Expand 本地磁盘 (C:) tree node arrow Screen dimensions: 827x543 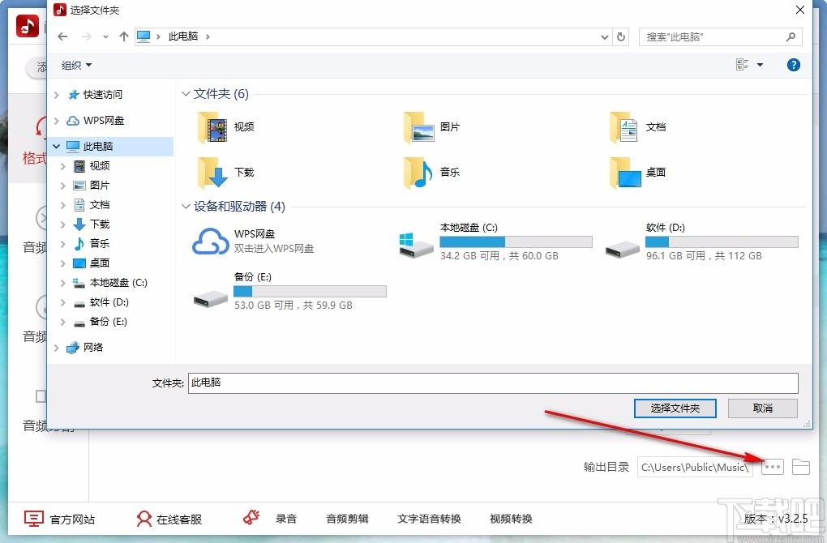[62, 283]
